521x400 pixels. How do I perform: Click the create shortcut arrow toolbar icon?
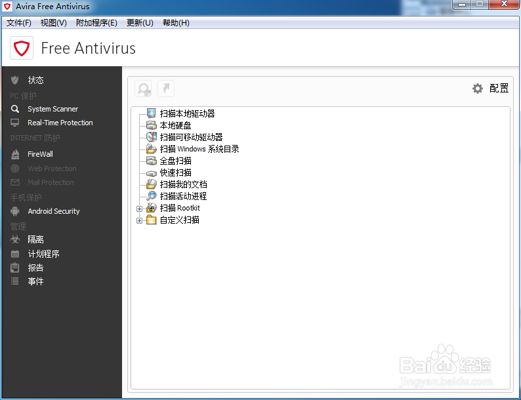[166, 89]
